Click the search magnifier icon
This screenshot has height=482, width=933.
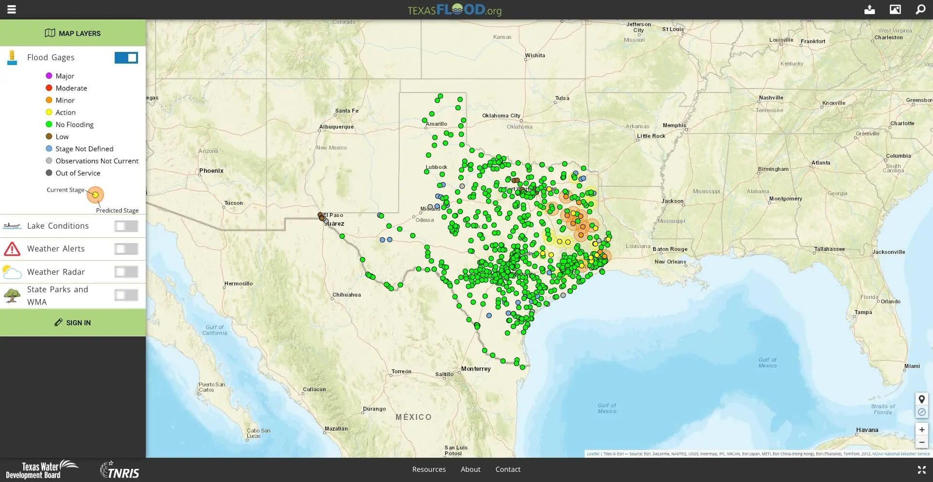[920, 10]
